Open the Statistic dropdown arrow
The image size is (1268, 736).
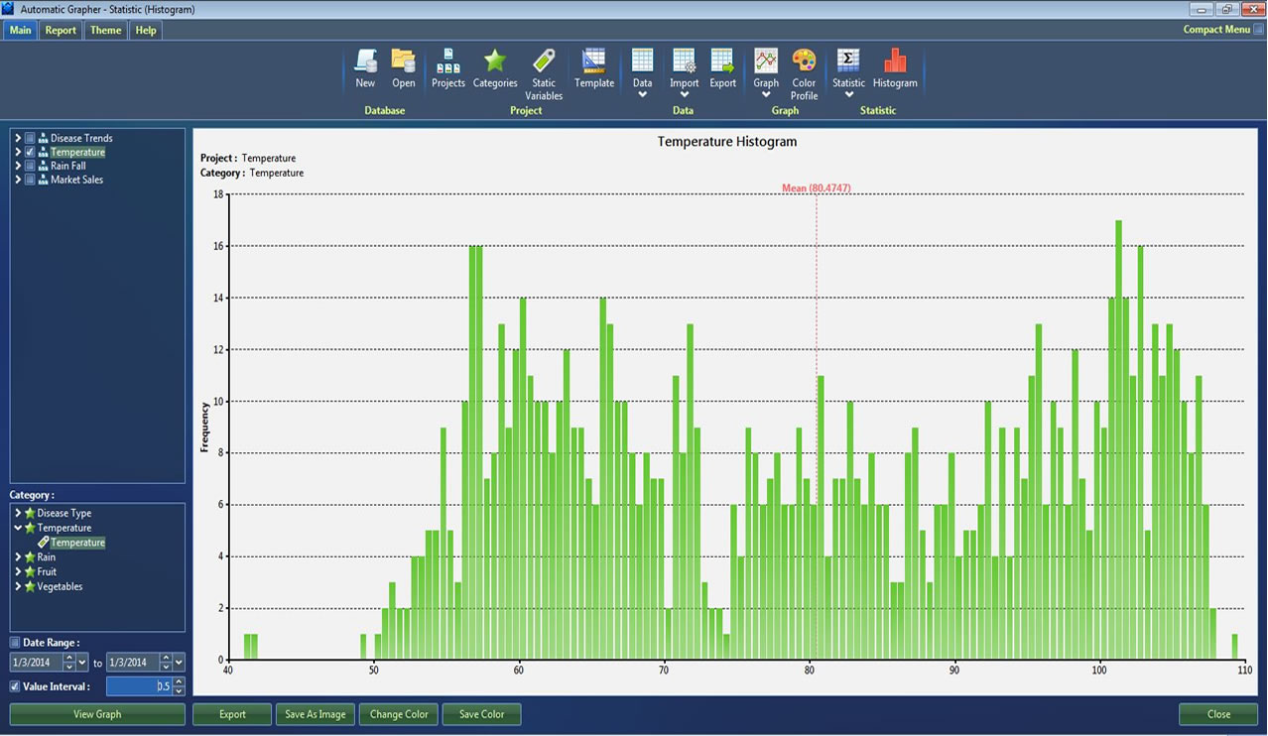tap(848, 95)
